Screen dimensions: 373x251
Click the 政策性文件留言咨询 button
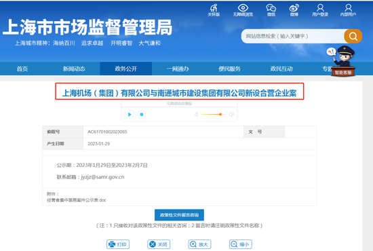click(179, 215)
